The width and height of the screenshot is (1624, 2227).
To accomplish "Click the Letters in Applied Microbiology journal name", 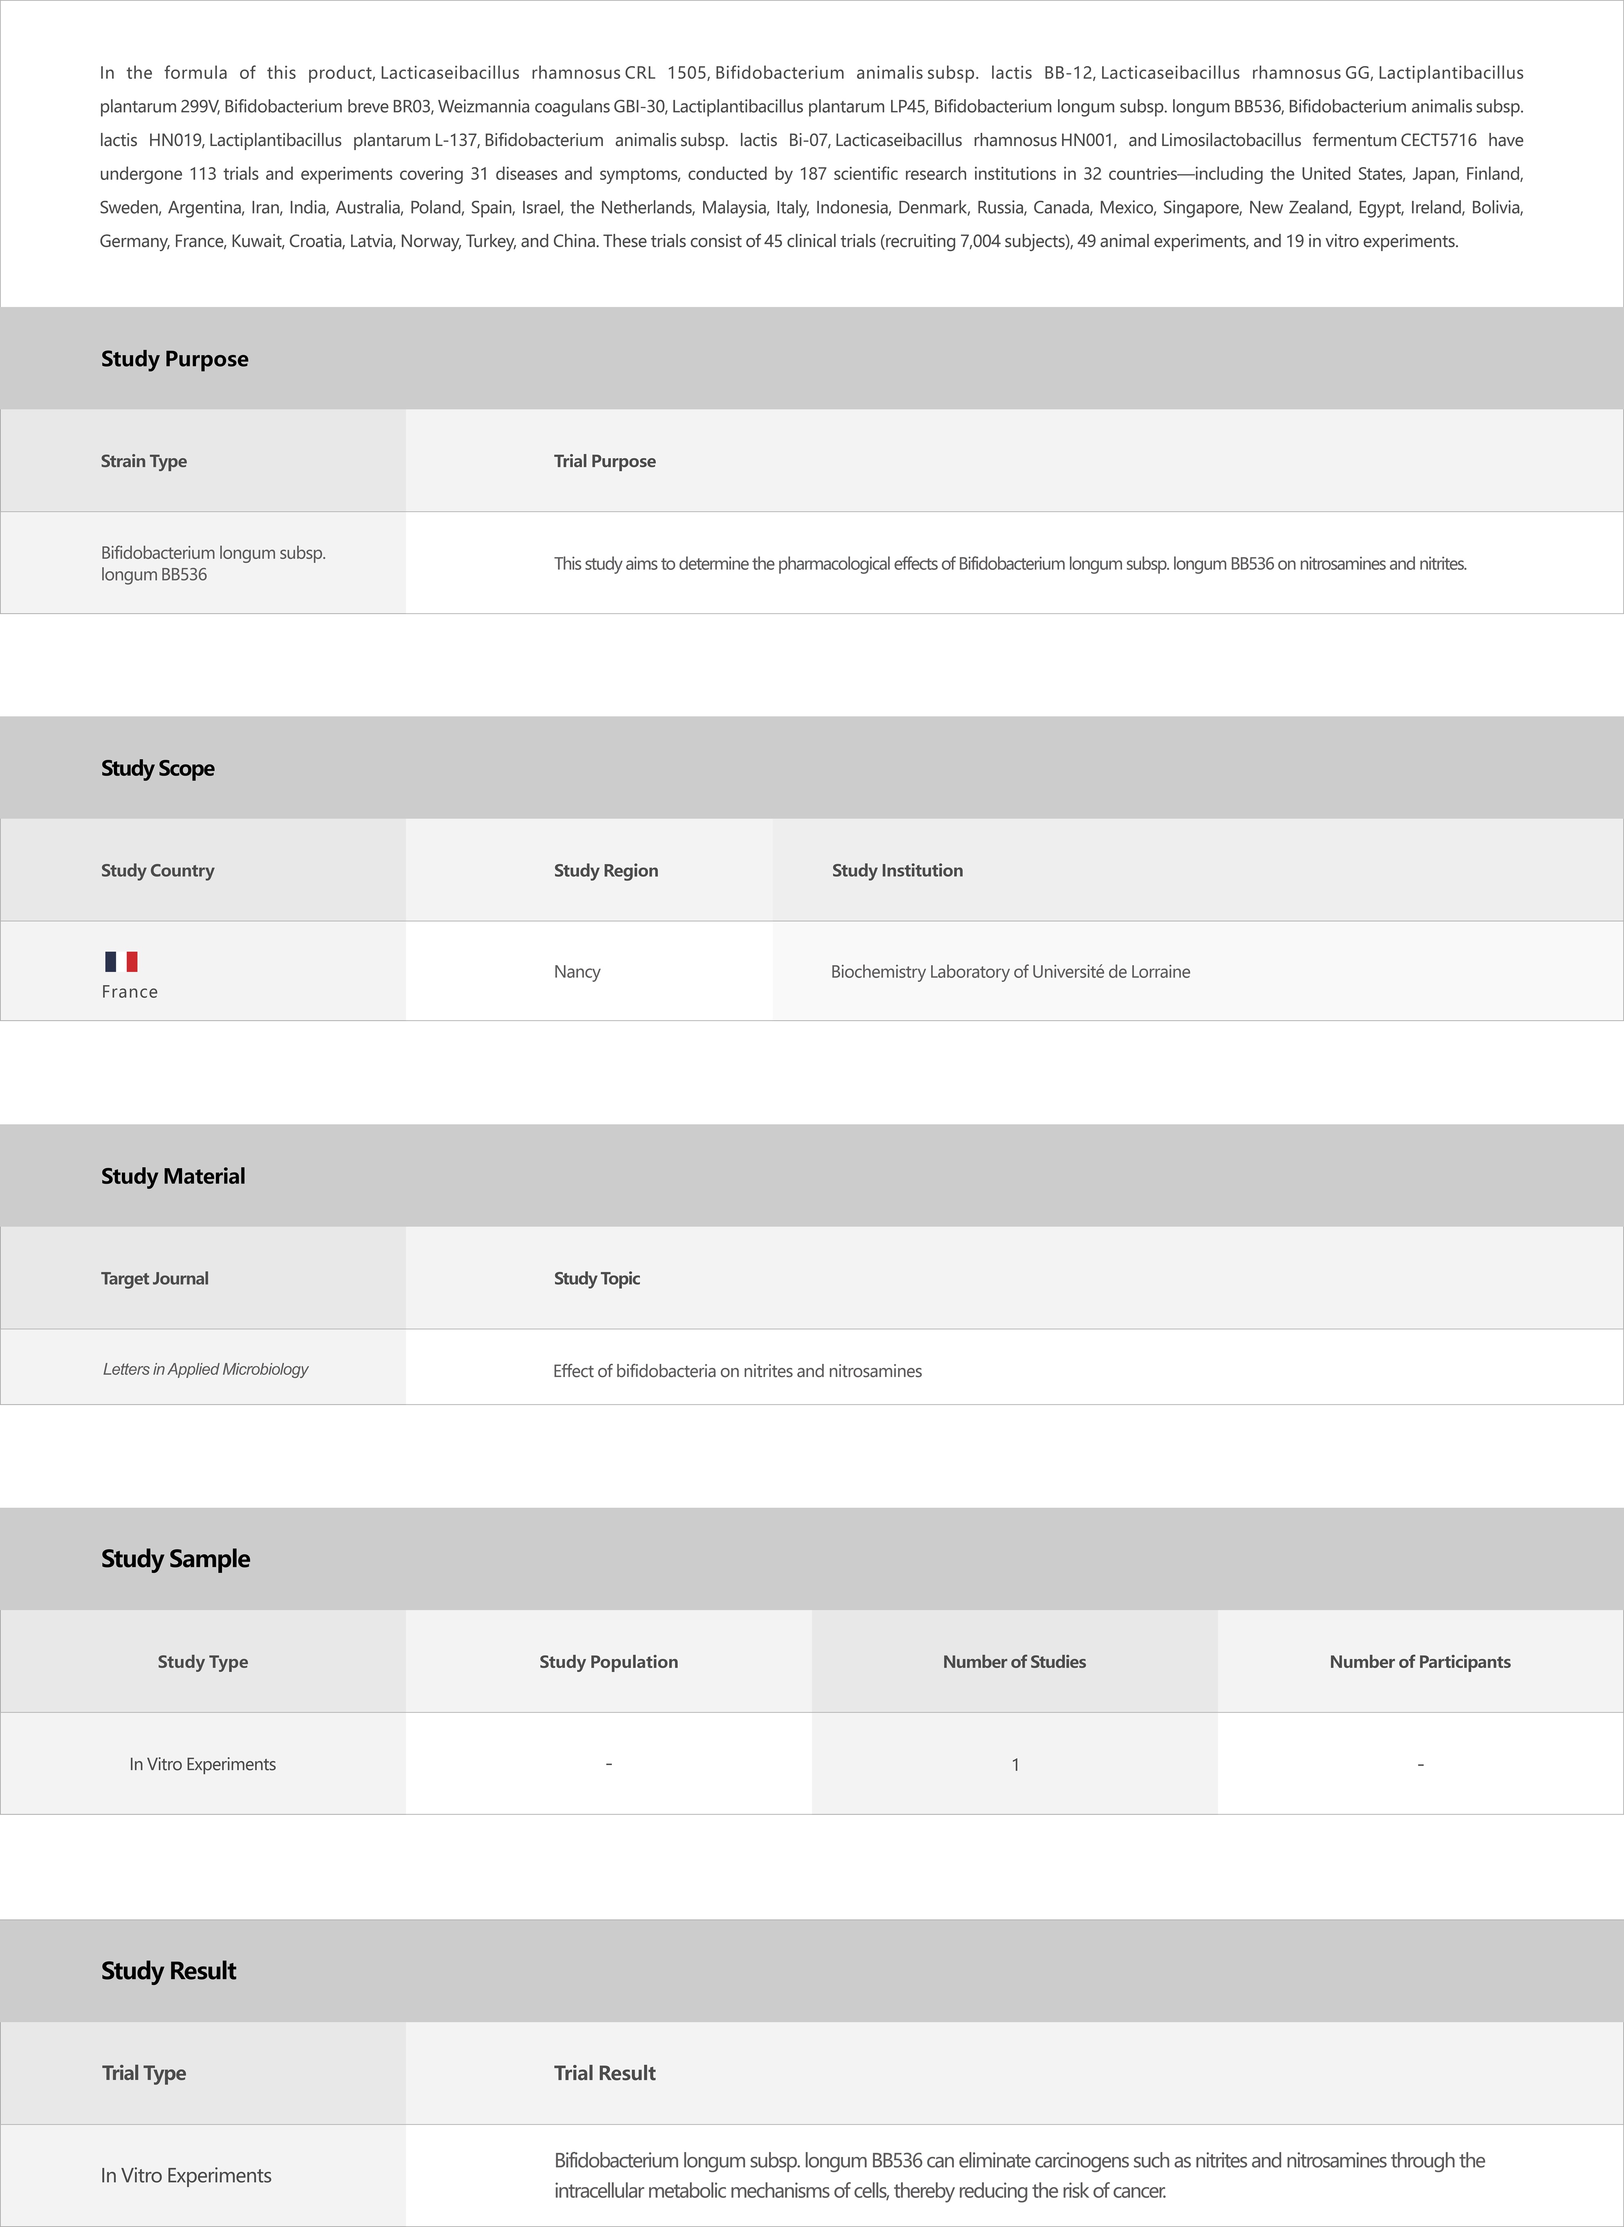I will click(x=206, y=1368).
